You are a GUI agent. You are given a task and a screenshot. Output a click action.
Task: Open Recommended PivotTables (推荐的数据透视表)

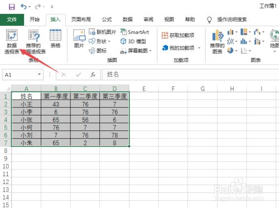click(x=34, y=36)
